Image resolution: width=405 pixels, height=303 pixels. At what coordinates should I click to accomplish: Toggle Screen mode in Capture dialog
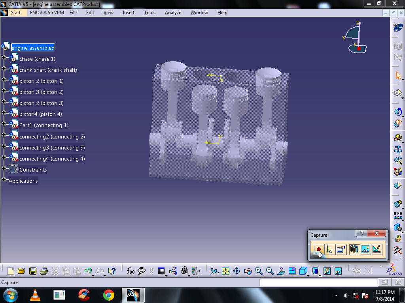click(354, 249)
